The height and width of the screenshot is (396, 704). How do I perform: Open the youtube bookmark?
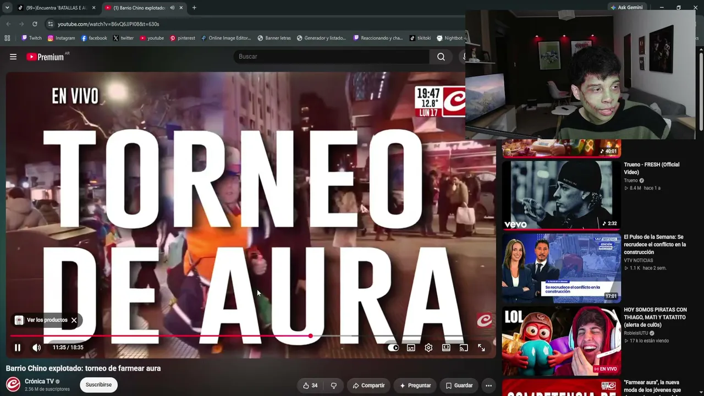(152, 38)
